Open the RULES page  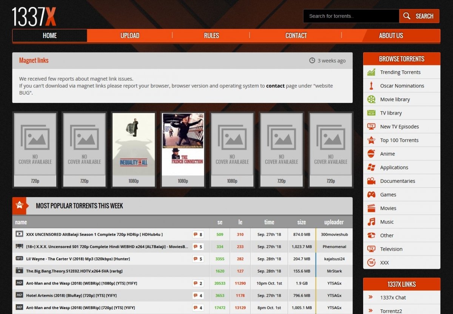coord(211,35)
